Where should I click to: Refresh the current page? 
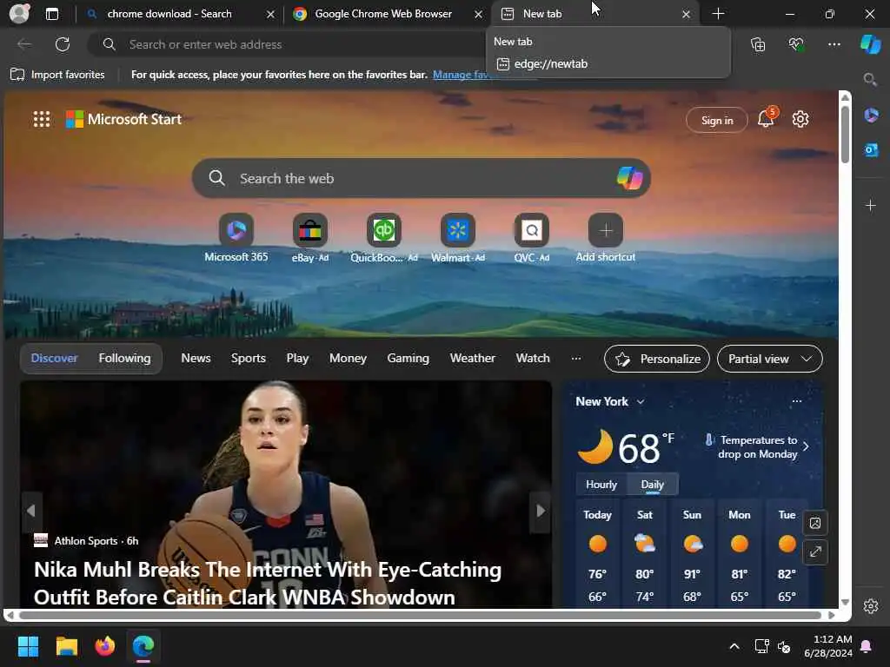coord(63,44)
